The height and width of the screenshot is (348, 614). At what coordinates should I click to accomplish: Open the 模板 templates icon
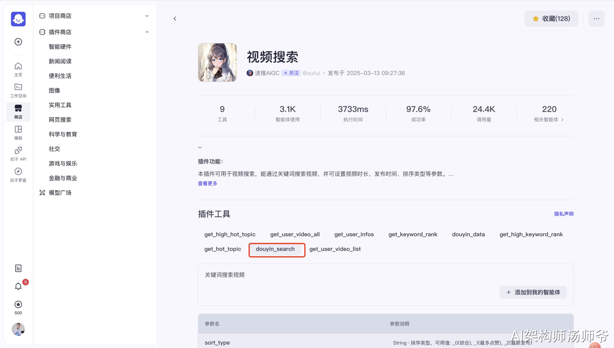tap(18, 132)
